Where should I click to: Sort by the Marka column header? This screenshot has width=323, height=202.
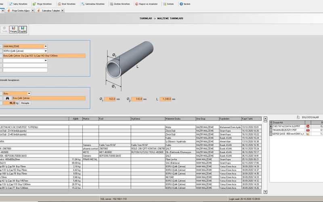(90, 119)
